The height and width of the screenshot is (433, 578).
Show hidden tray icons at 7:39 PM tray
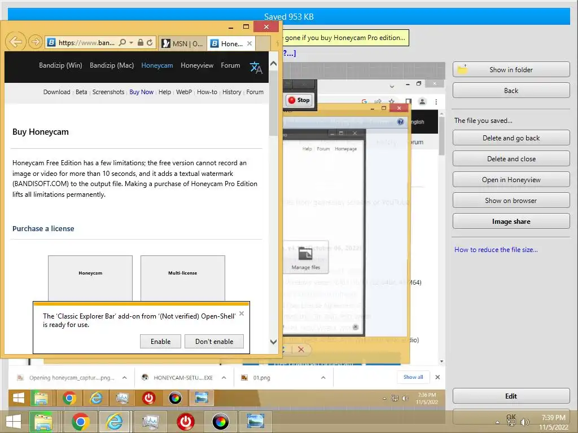tap(498, 422)
